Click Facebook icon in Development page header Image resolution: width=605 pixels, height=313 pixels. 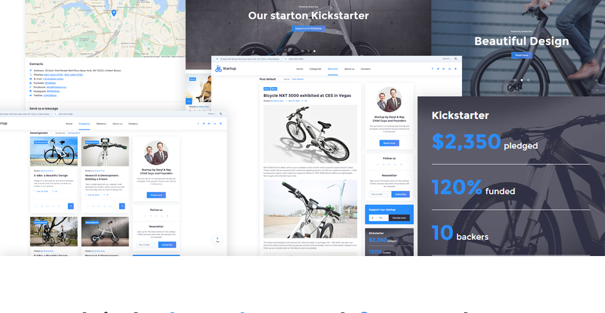(198, 124)
